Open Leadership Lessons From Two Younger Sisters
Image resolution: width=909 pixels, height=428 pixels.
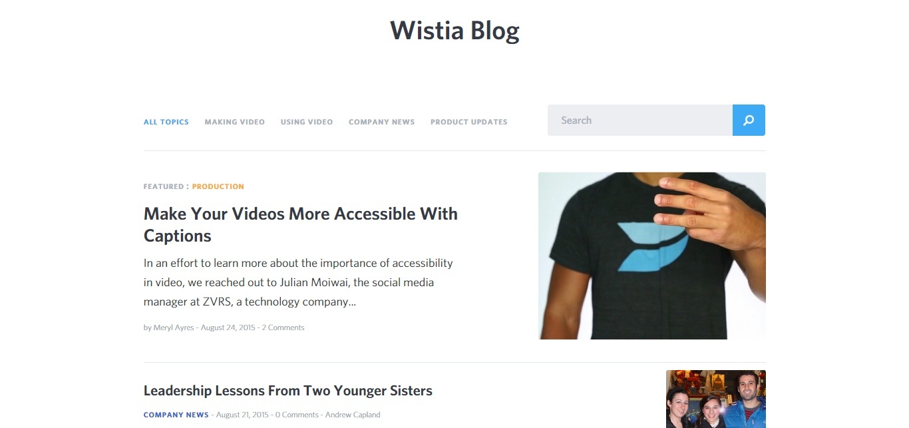pos(288,391)
